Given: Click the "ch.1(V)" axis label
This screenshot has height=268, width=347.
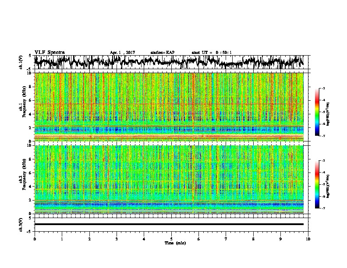Looking at the screenshot, I should tap(21, 62).
